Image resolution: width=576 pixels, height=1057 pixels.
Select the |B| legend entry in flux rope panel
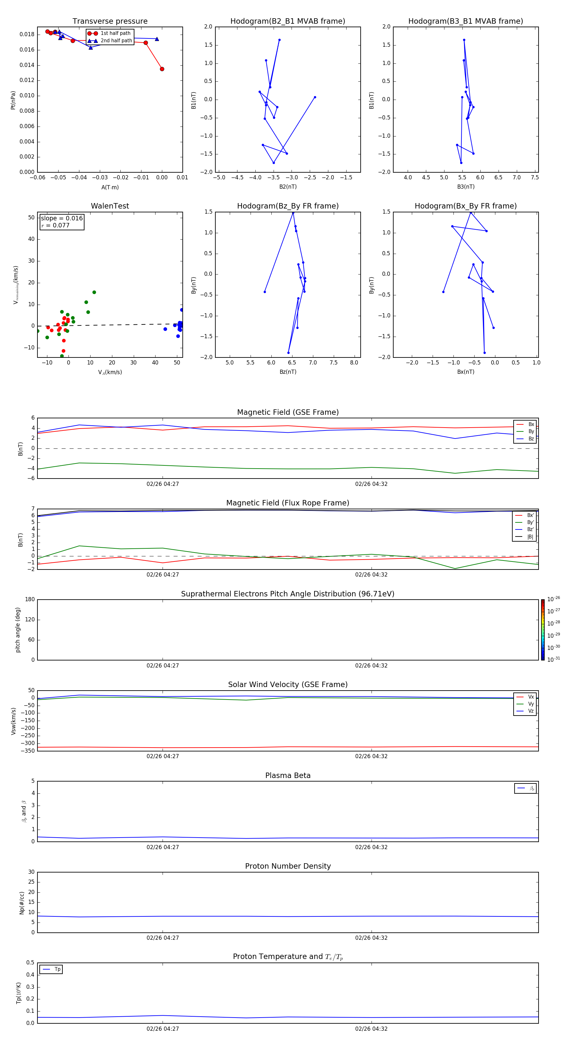[524, 537]
